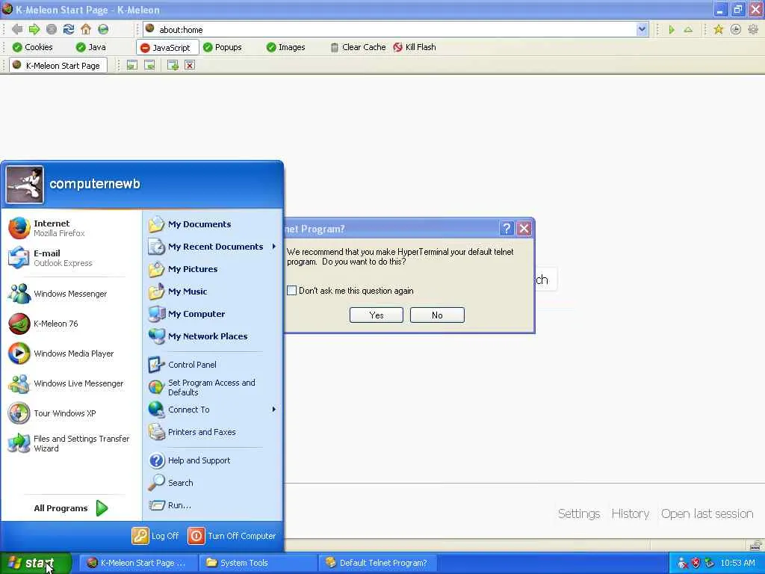Check Don't ask me this question again

[292, 291]
